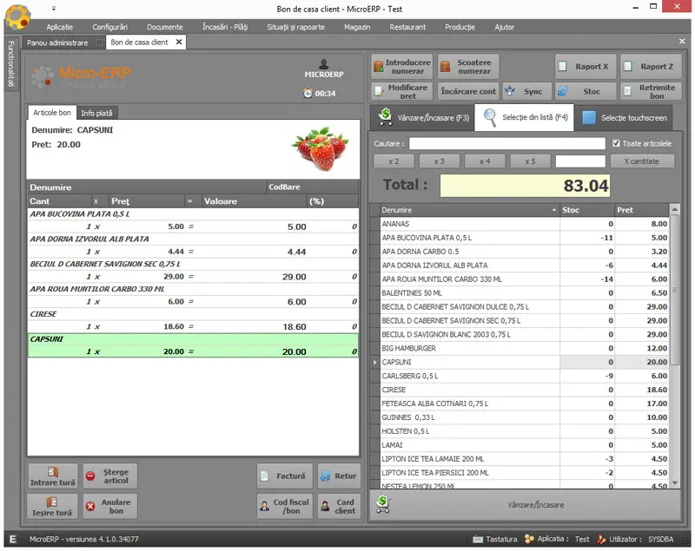Click the strawberry product thumbnail
This screenshot has width=695, height=551.
pos(320,148)
